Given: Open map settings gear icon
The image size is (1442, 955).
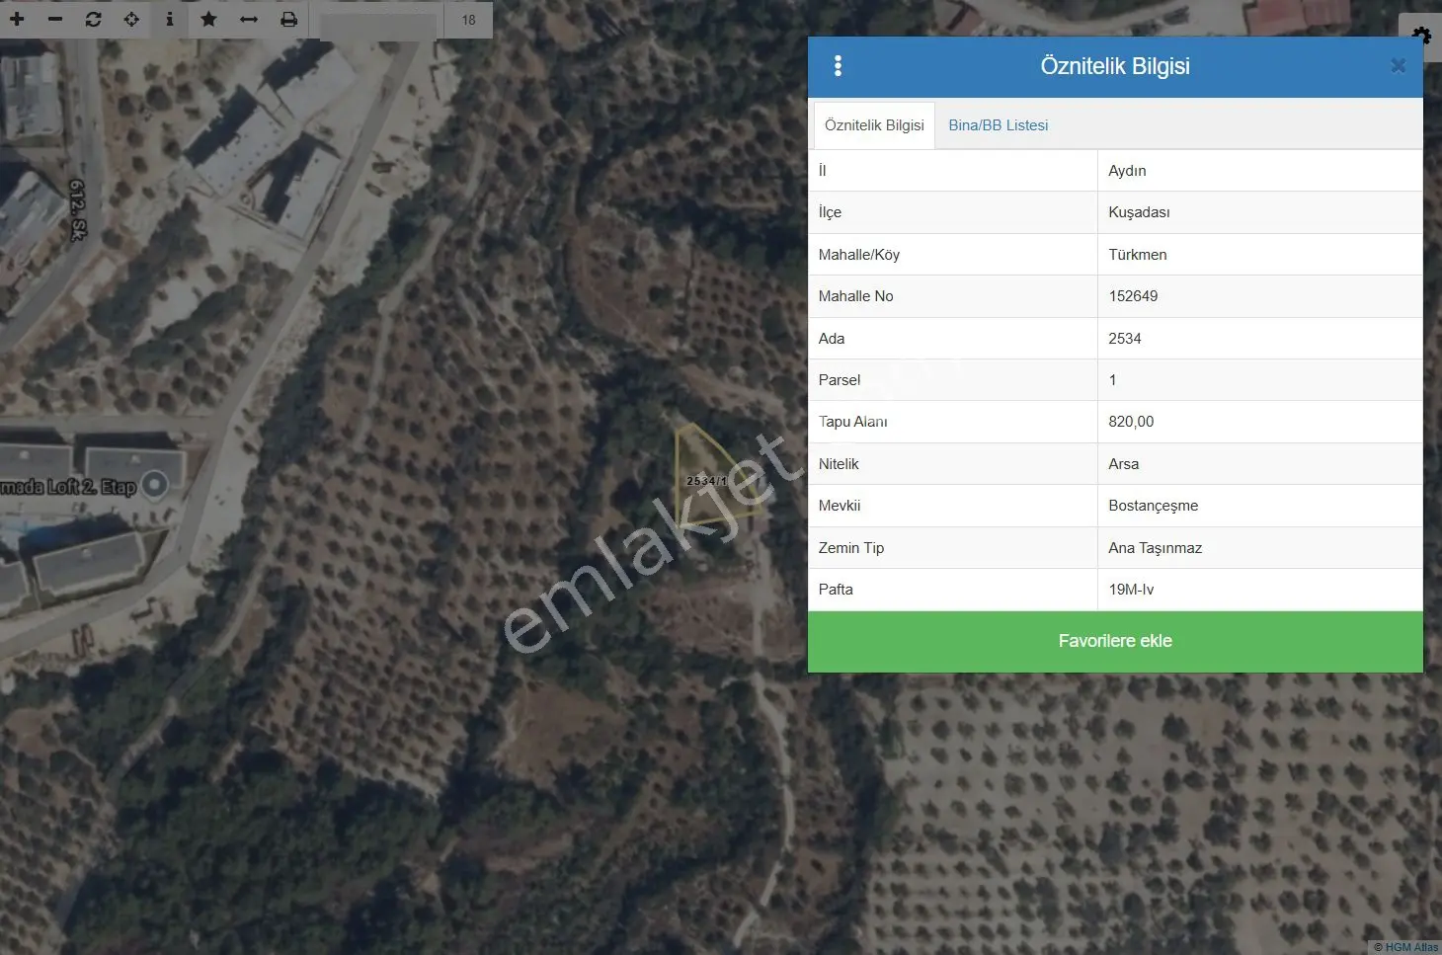Looking at the screenshot, I should coord(1421,37).
